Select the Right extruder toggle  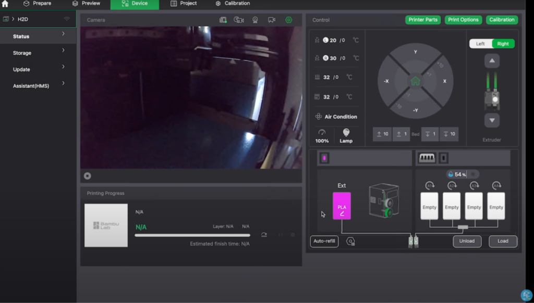pos(503,44)
